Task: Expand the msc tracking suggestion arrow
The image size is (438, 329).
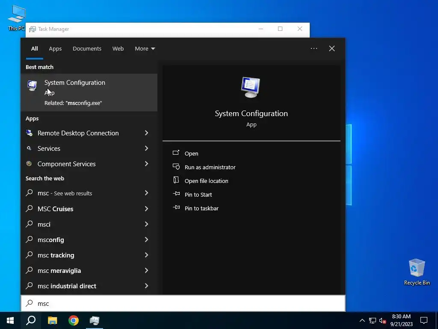Action: (x=146, y=254)
